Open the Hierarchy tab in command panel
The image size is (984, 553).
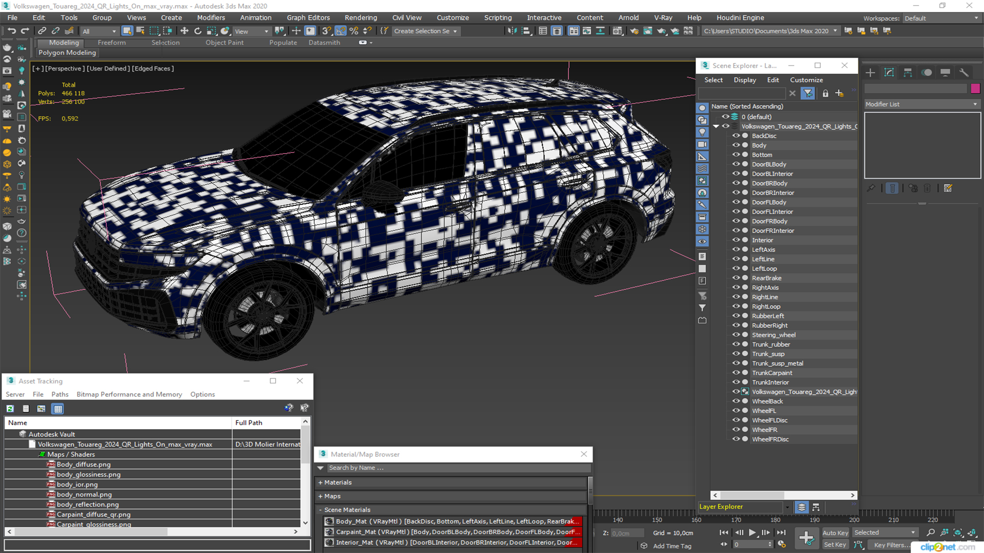(908, 73)
